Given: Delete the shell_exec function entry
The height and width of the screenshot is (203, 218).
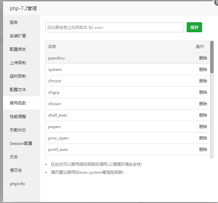Looking at the screenshot, I should pos(203,115).
